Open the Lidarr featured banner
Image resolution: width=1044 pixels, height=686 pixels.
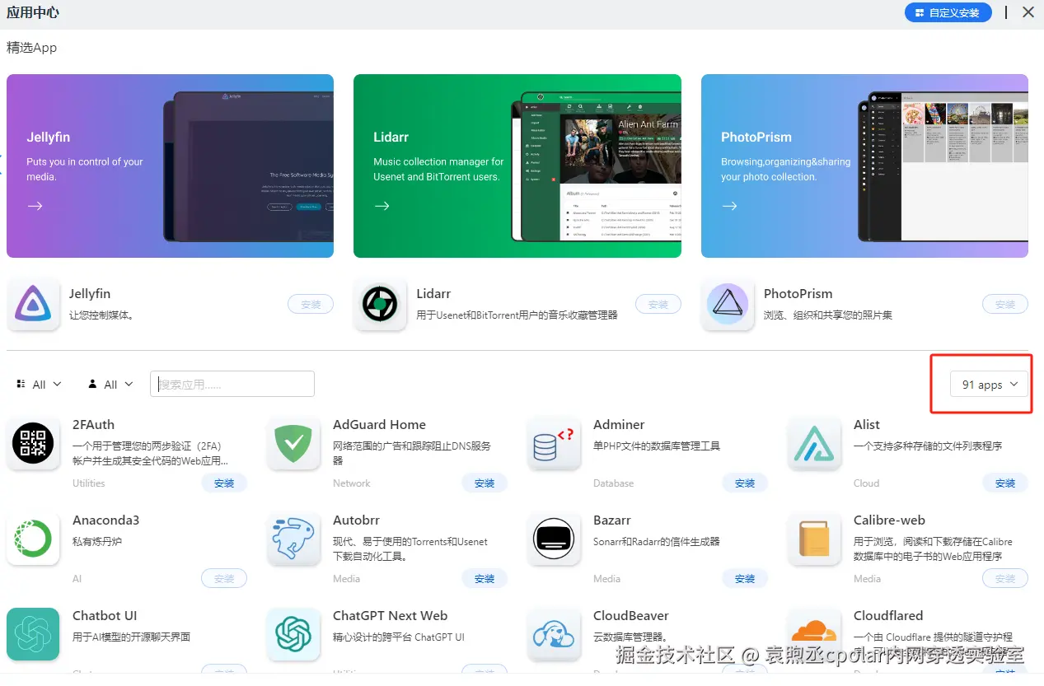coord(517,166)
